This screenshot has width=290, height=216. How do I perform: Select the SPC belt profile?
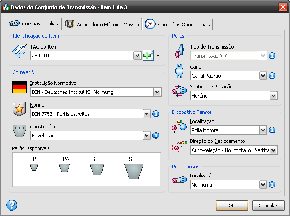pos(134,168)
